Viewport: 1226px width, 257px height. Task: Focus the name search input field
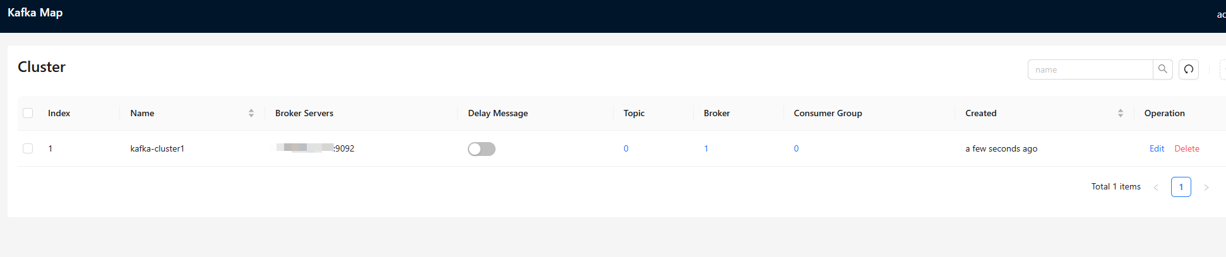coord(1090,69)
